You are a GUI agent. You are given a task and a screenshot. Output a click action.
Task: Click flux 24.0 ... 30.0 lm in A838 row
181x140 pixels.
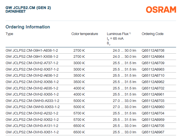(x=124, y=51)
